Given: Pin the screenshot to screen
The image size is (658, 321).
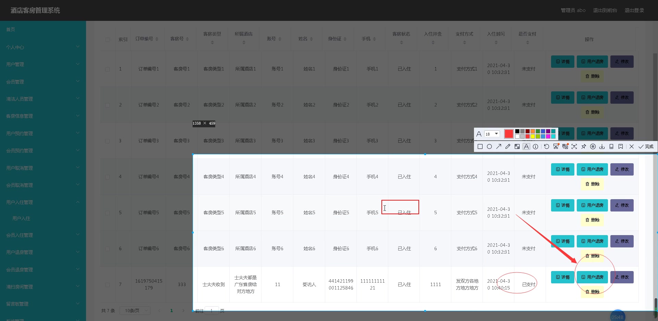Looking at the screenshot, I should pyautogui.click(x=584, y=146).
